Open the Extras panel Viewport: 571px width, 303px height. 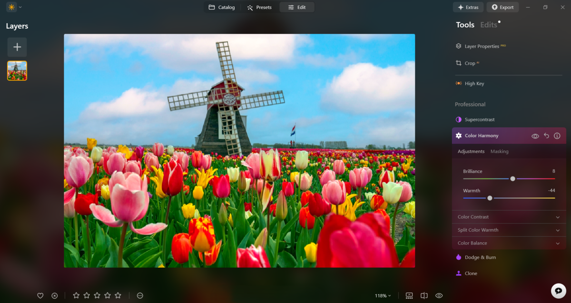tap(468, 7)
